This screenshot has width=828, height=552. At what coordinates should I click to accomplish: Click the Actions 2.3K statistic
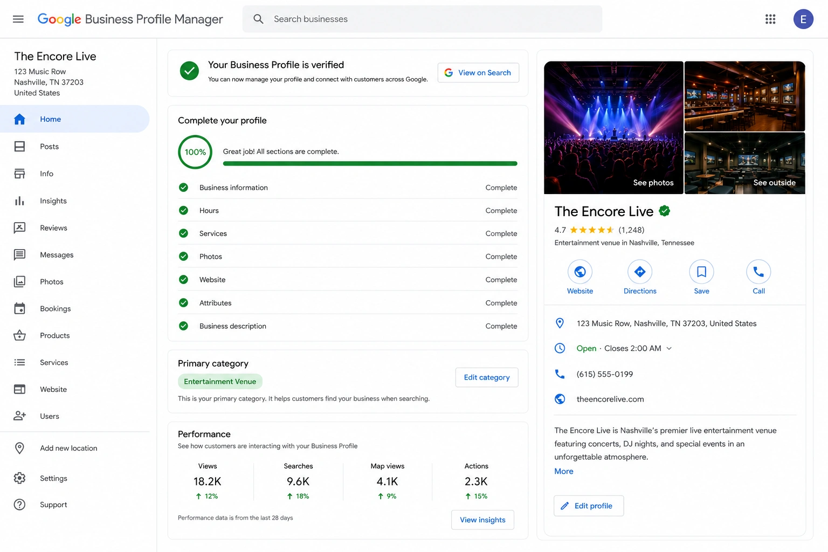[x=477, y=481]
